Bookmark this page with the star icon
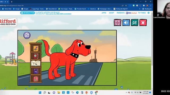 tap(126, 6)
